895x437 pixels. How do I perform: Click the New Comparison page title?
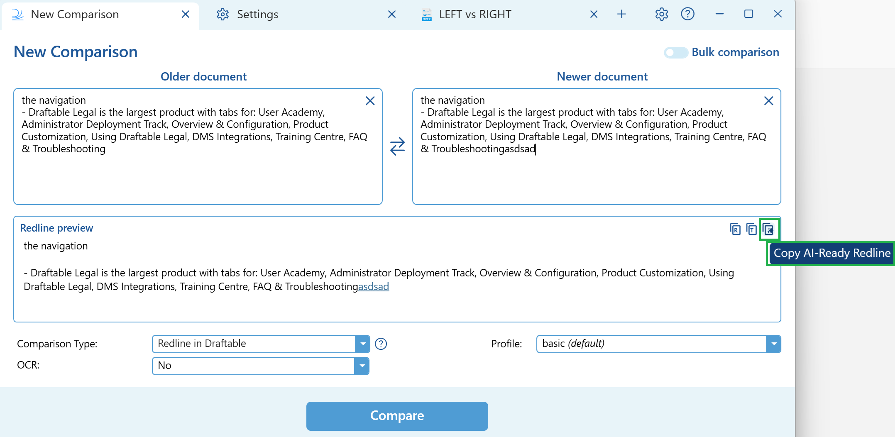click(x=76, y=52)
